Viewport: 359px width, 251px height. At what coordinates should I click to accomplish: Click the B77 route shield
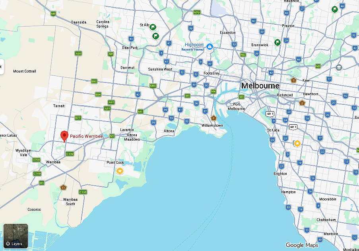(x=78, y=118)
